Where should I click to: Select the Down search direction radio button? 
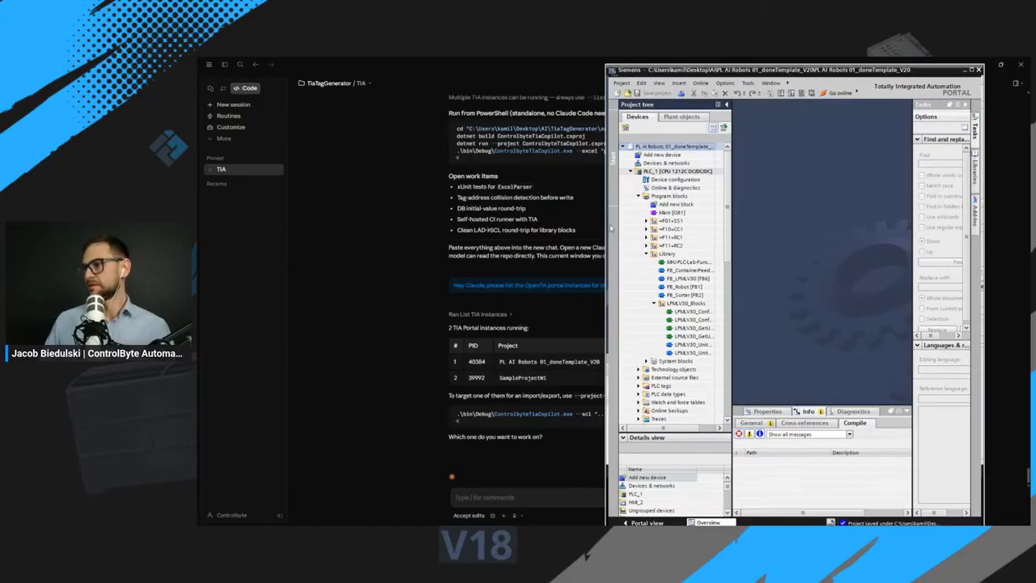[921, 241]
